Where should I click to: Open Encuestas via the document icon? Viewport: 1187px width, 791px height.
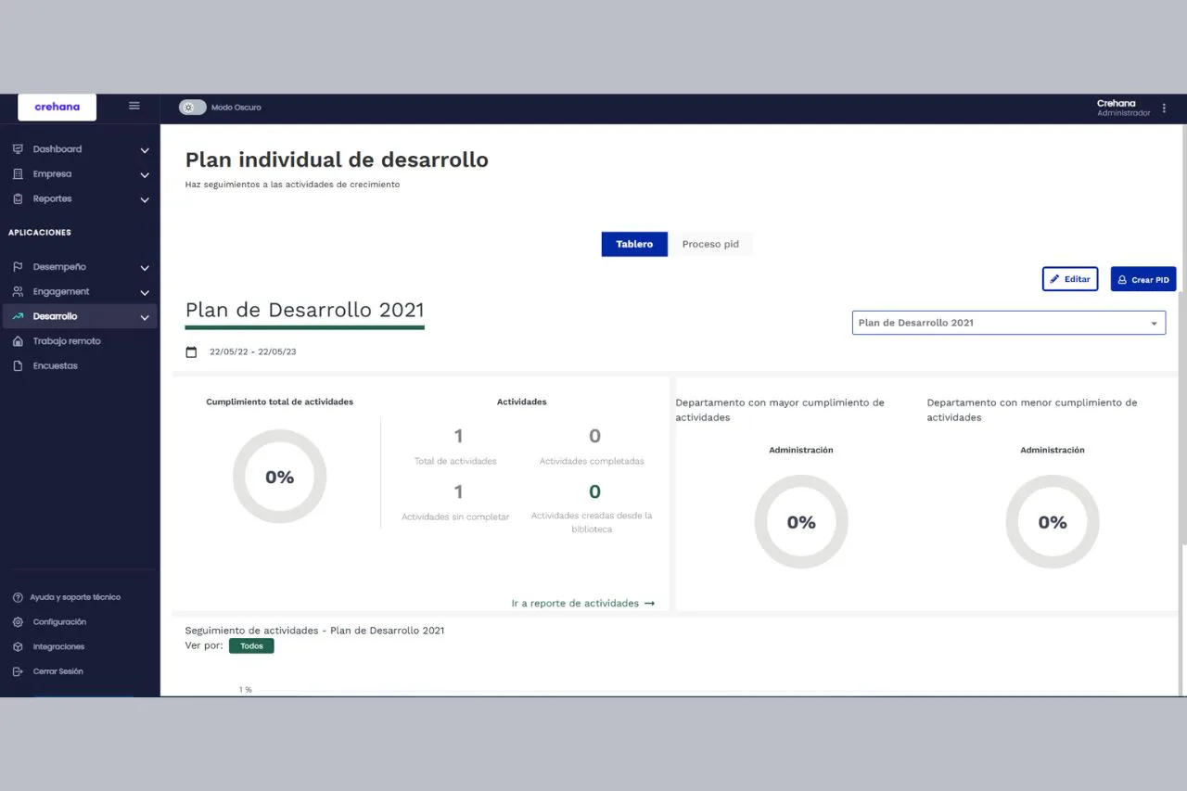tap(19, 364)
